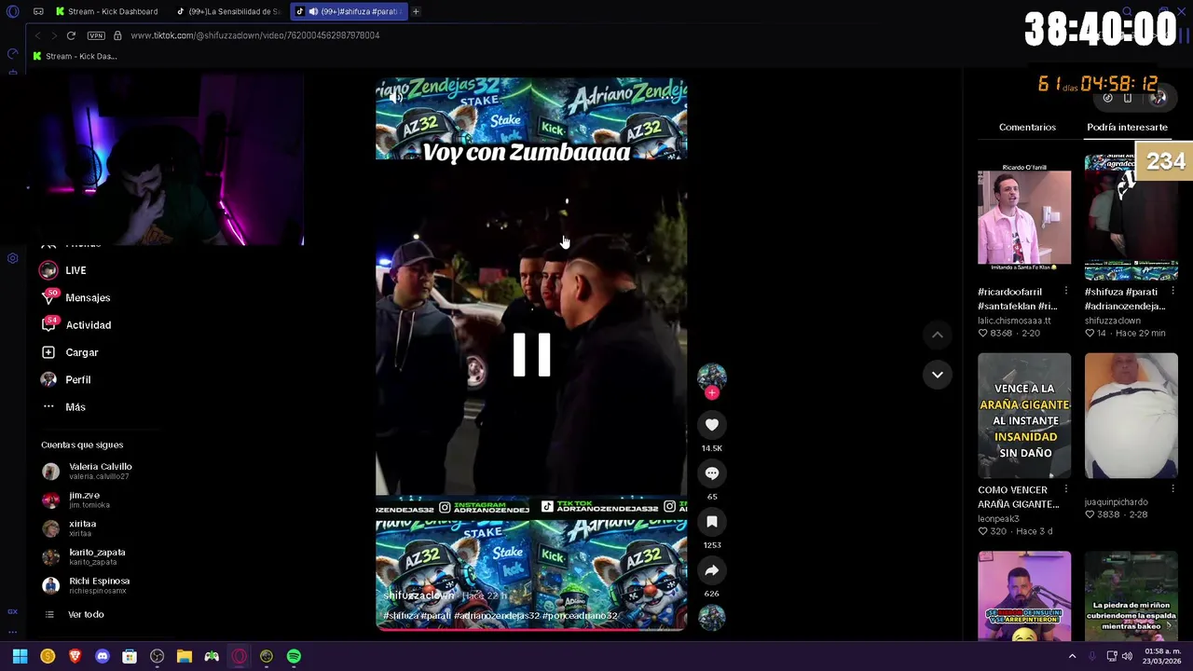The height and width of the screenshot is (671, 1193).
Task: Open Opera main menu icon
Action: tap(12, 11)
